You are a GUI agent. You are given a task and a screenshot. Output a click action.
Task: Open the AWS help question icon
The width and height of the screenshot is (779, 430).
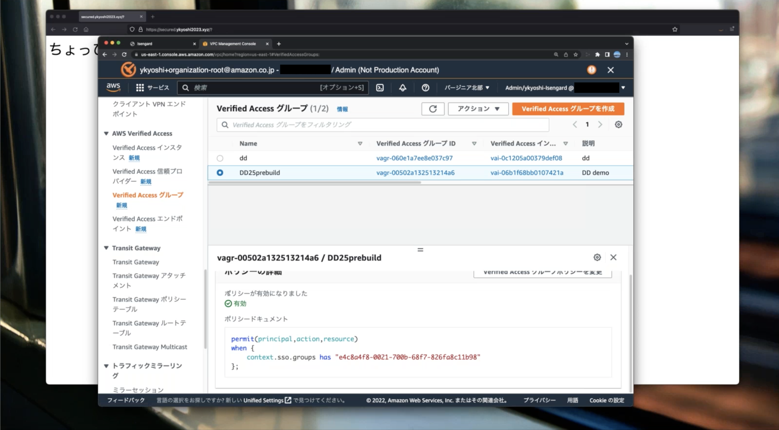point(425,88)
